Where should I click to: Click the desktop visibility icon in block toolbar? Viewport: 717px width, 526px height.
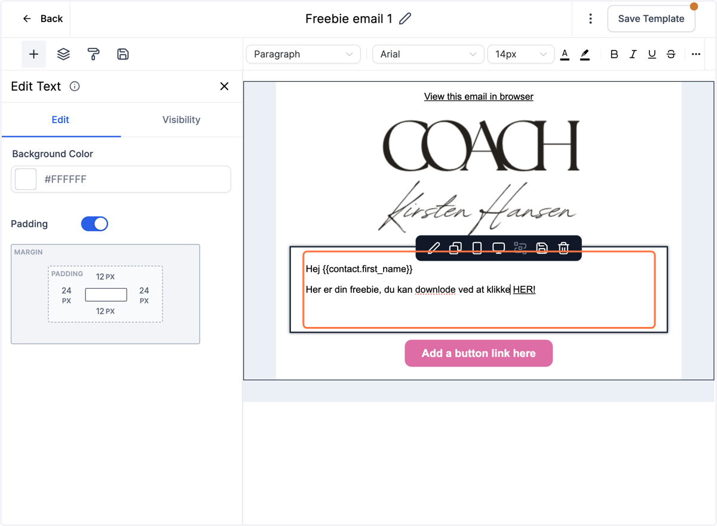(x=498, y=247)
